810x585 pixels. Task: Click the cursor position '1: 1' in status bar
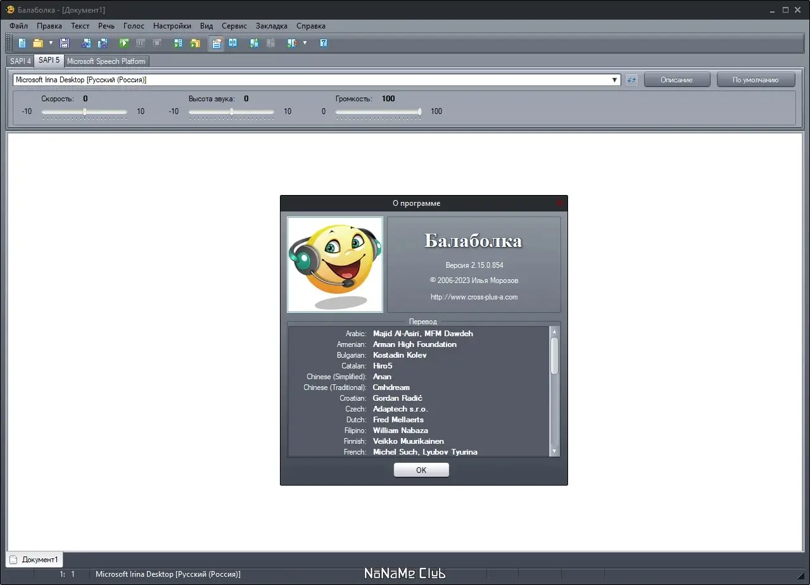click(67, 574)
